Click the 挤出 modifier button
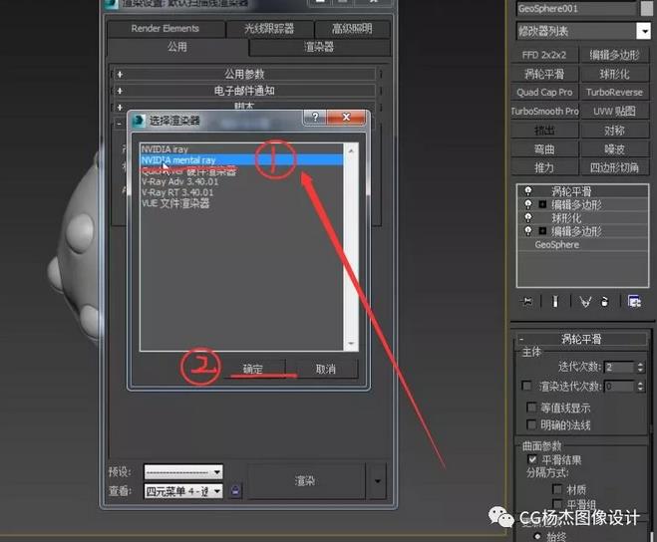Image resolution: width=657 pixels, height=542 pixels. tap(544, 131)
